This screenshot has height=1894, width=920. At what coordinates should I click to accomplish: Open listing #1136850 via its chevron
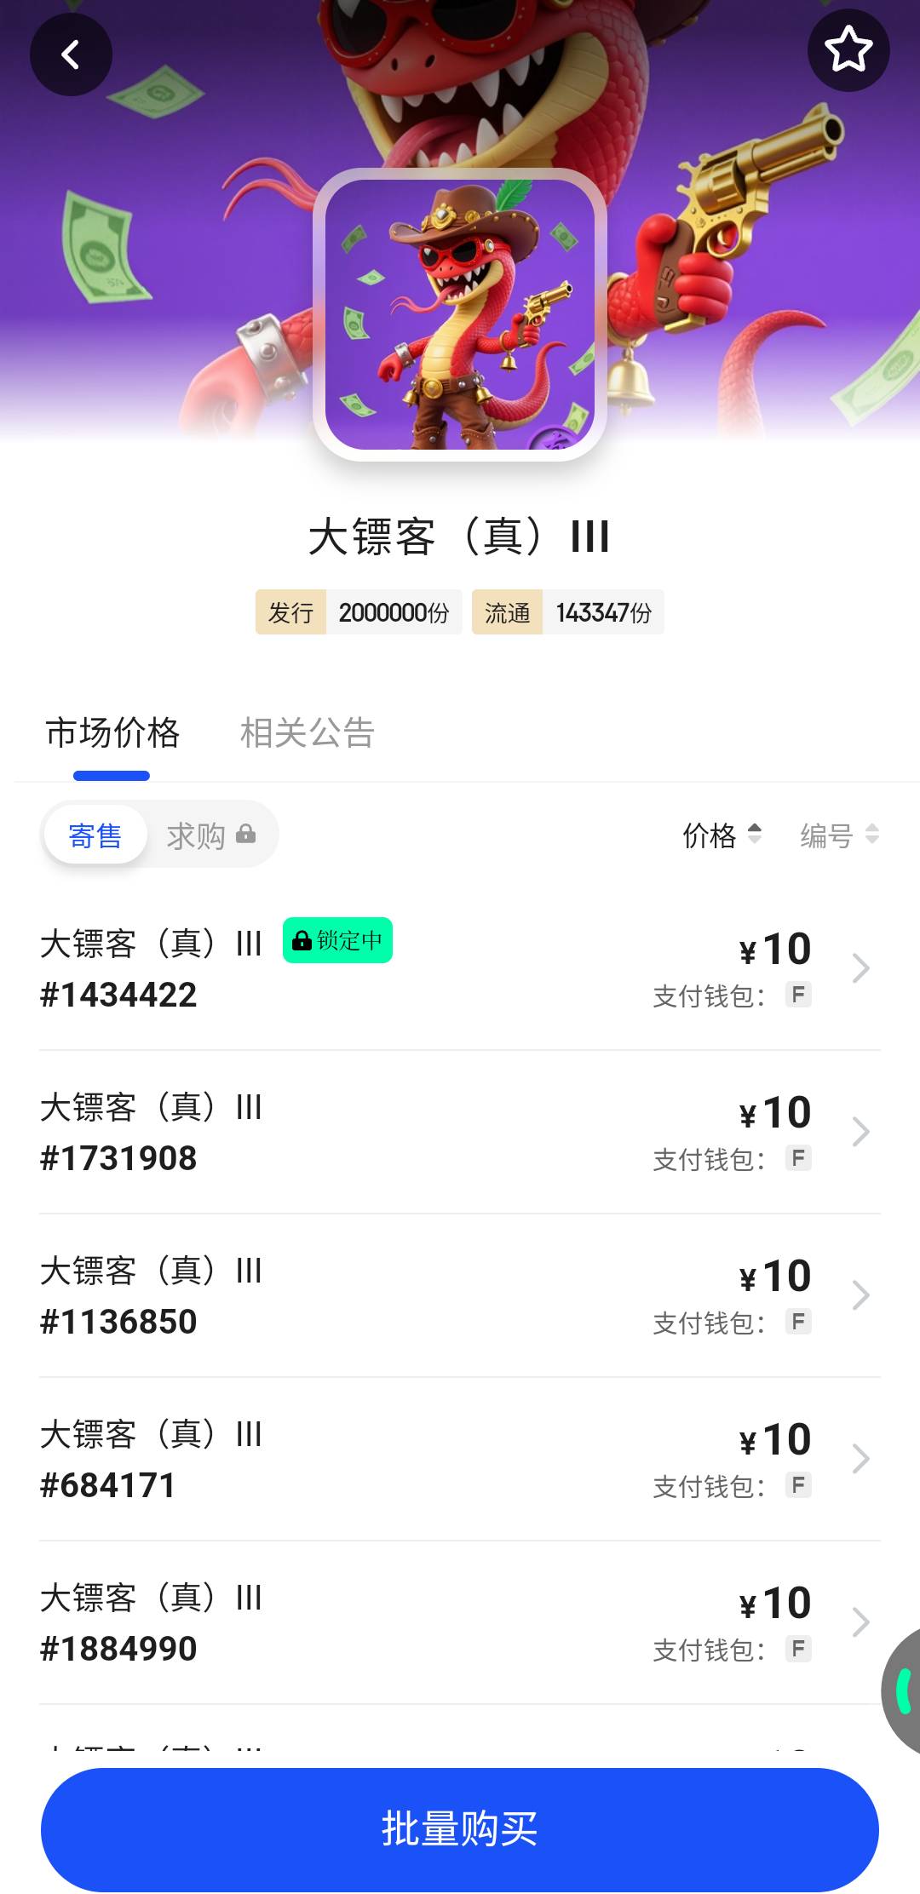coord(860,1295)
